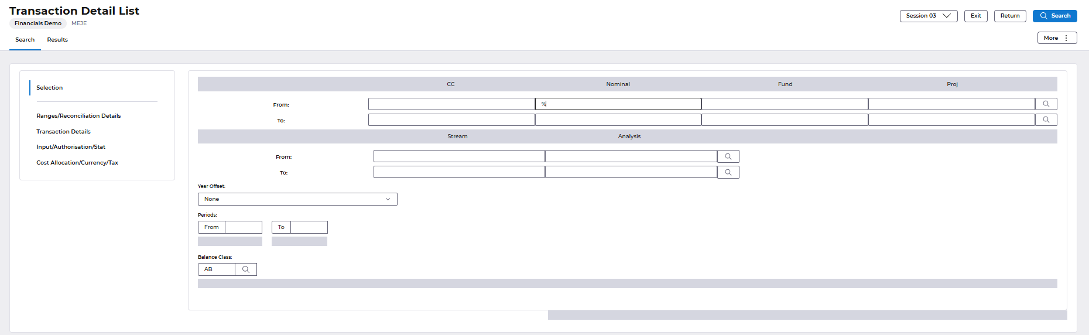Image resolution: width=1089 pixels, height=335 pixels.
Task: Click the Transaction Detail List heading
Action: point(74,11)
